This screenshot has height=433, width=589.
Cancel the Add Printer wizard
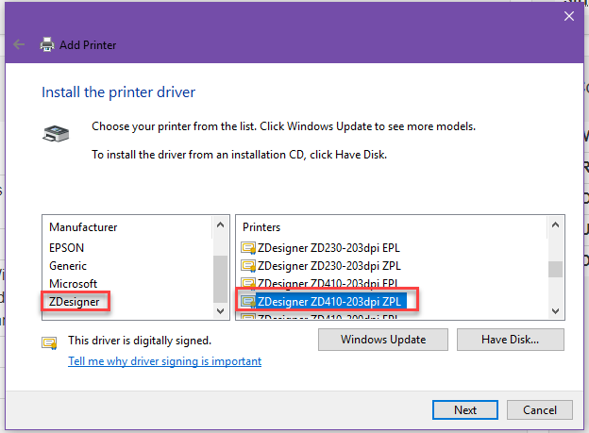[x=539, y=409]
